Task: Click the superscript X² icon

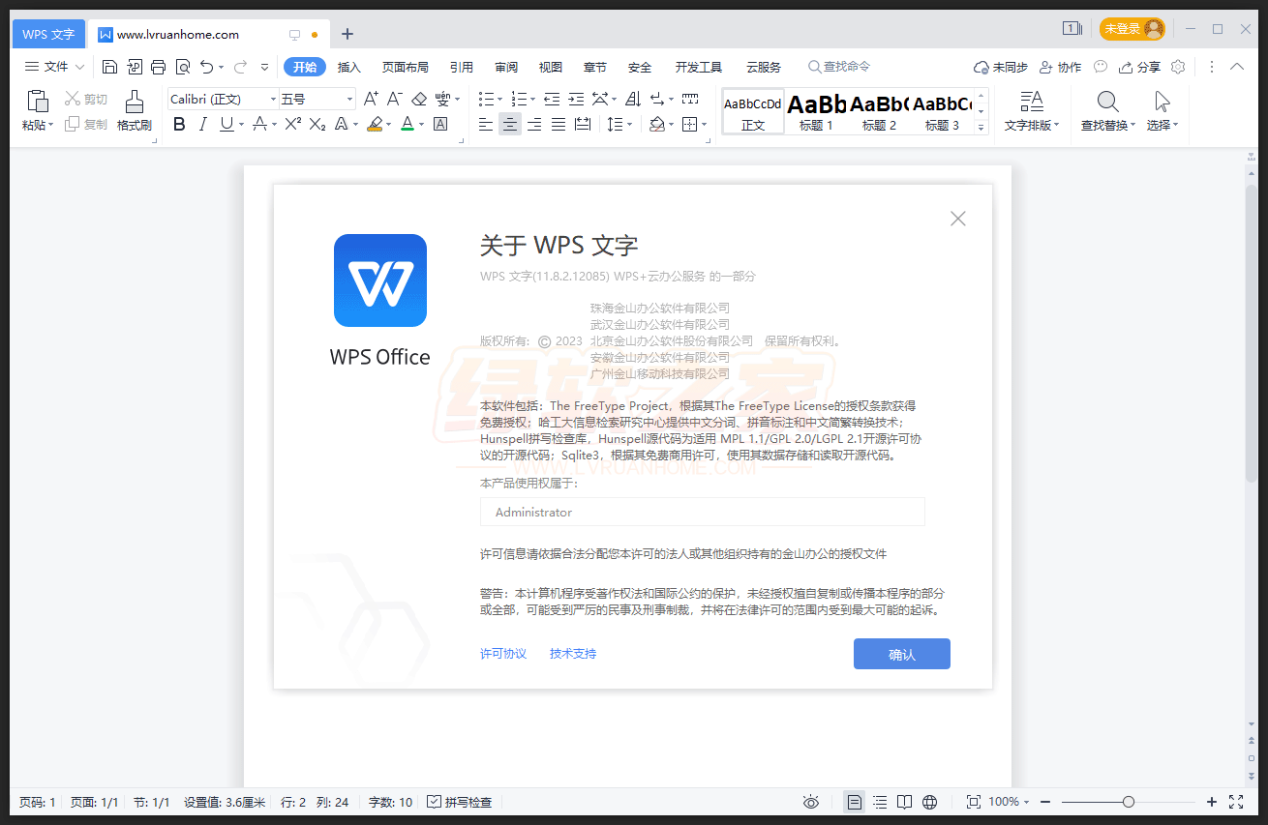Action: [x=292, y=124]
